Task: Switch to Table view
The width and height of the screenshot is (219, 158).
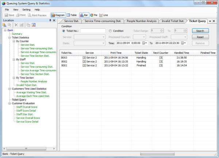Action: [72, 15]
